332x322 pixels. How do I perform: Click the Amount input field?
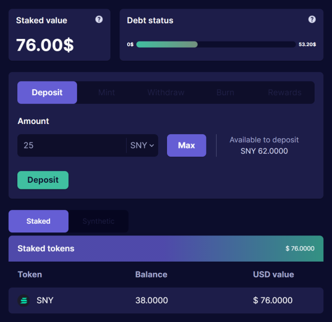point(72,145)
